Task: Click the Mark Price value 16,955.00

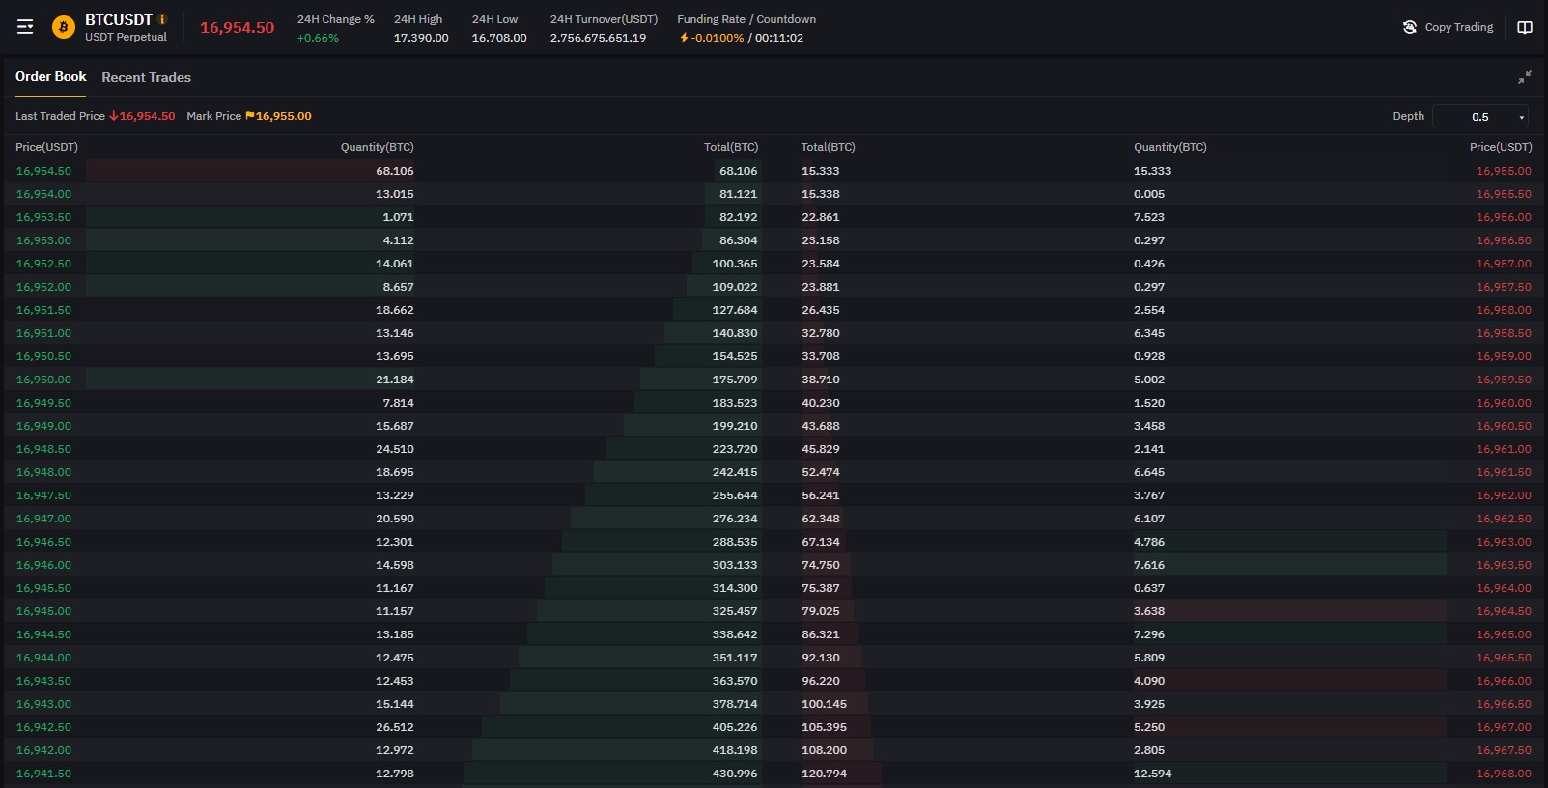Action: click(284, 116)
